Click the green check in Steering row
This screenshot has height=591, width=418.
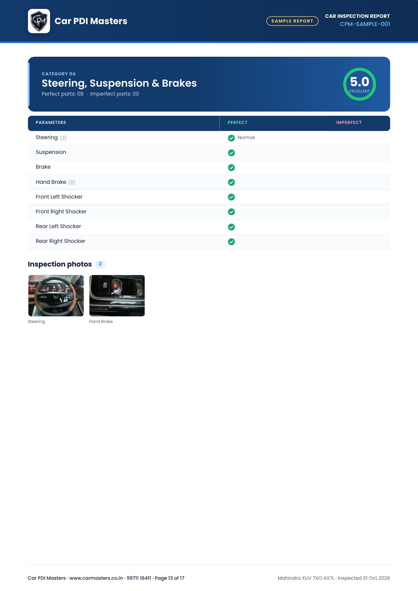click(x=231, y=138)
